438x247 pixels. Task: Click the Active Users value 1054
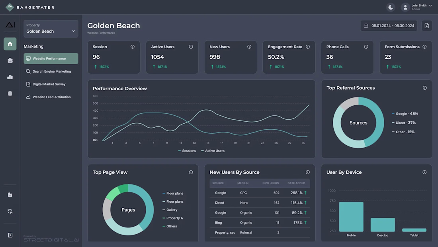[x=158, y=57]
